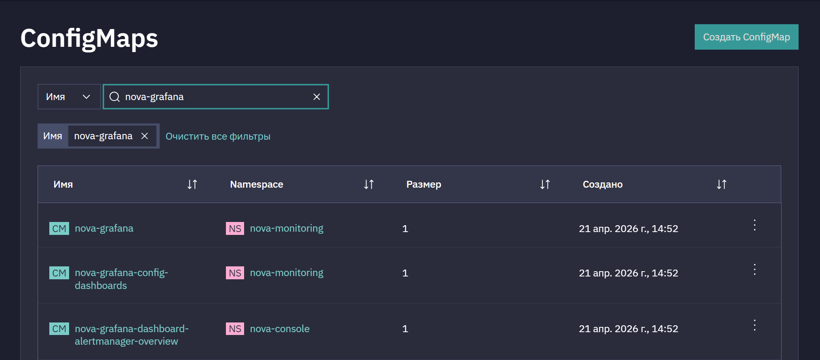Screen dimensions: 820x360
Task: Click the creation date in nova-console row
Action: tap(628, 329)
